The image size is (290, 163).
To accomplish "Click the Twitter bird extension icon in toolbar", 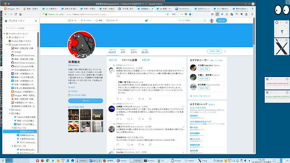I will 222,14.
